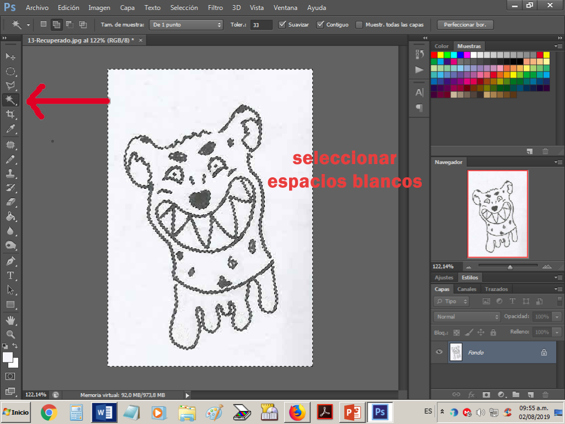Click the Perfeccionar bor. button

465,24
